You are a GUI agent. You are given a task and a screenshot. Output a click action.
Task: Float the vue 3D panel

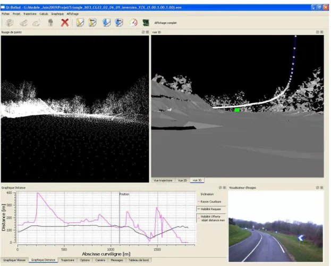[x=318, y=32]
